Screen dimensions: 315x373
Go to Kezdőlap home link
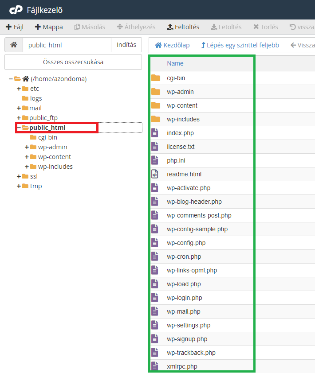(172, 45)
